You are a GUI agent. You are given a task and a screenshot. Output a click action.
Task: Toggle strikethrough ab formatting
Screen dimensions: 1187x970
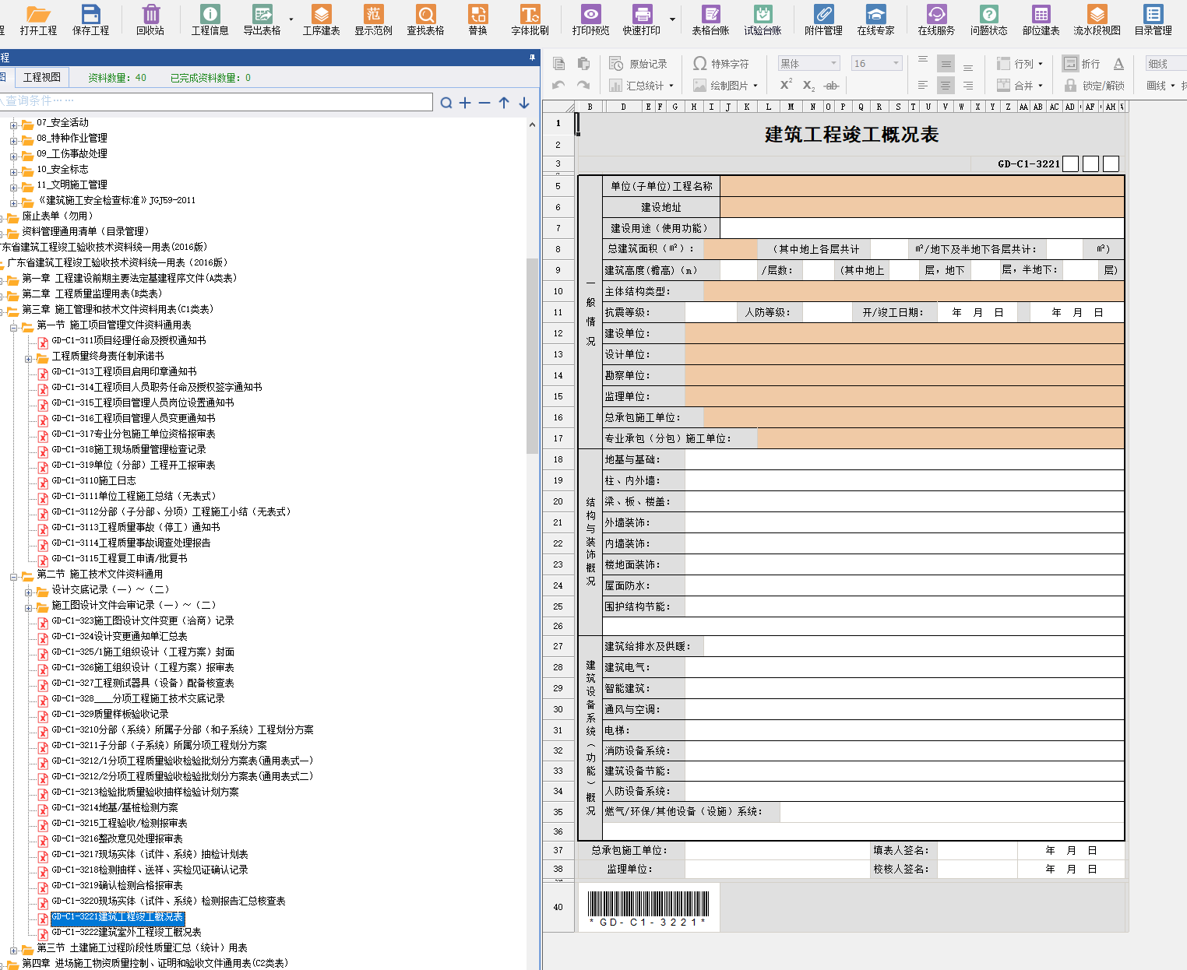pos(832,86)
